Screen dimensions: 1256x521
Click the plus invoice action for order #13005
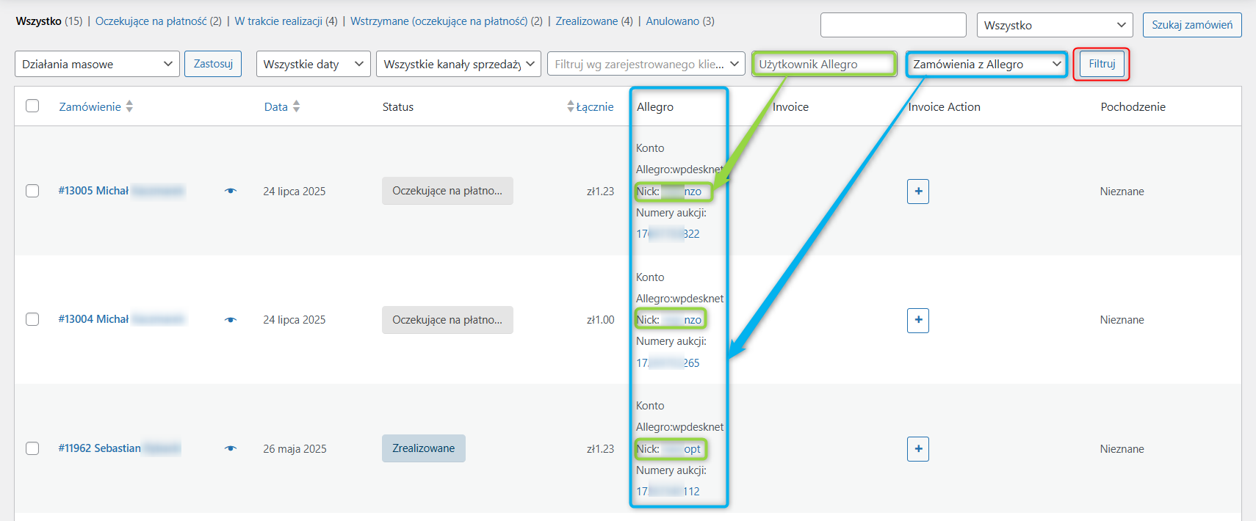click(x=917, y=192)
